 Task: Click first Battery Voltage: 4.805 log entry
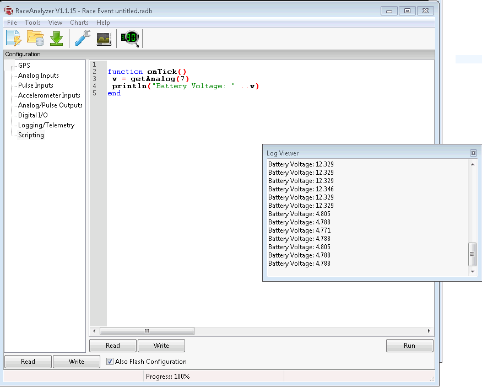pos(299,214)
